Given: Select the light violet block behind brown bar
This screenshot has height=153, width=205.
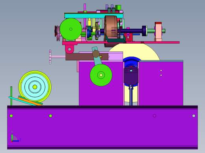Looking at the screenshot, I should point(116,56).
